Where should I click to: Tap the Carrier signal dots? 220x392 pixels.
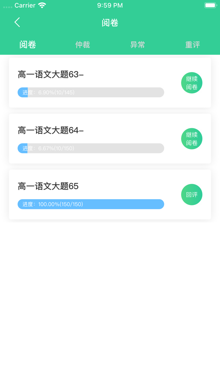(x=7, y=7)
